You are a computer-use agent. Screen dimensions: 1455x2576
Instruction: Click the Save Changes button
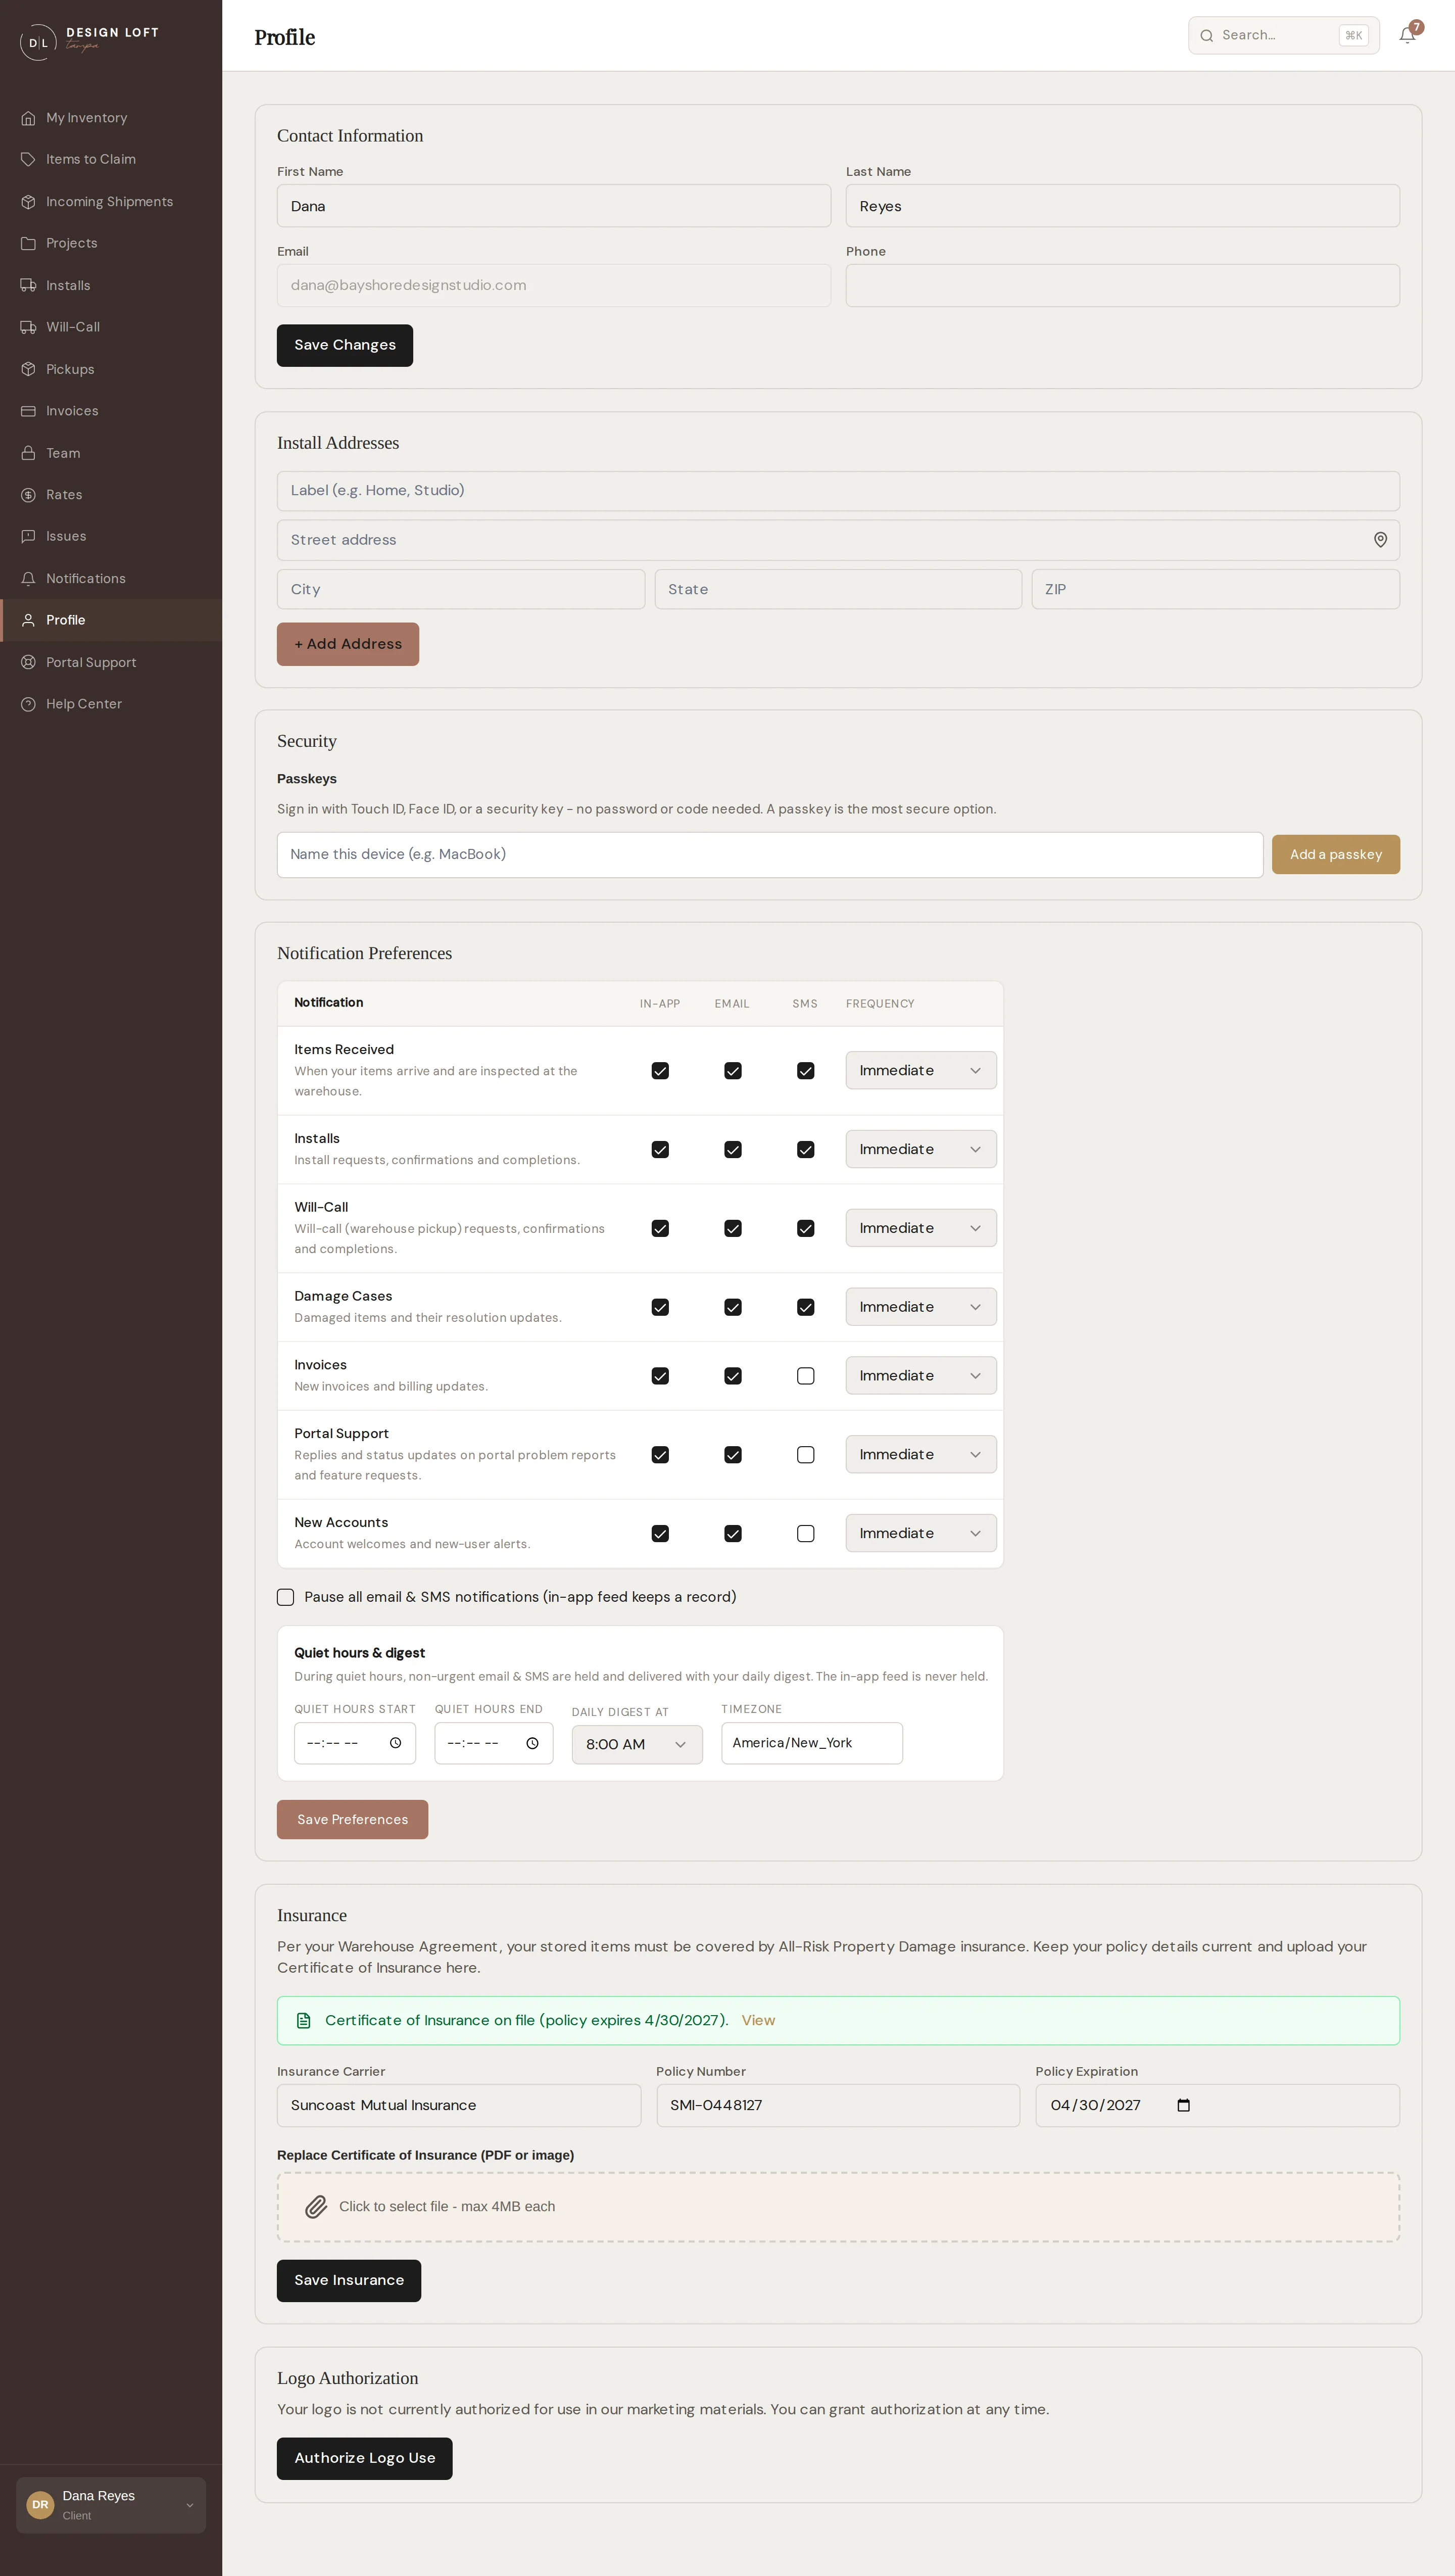[x=345, y=345]
